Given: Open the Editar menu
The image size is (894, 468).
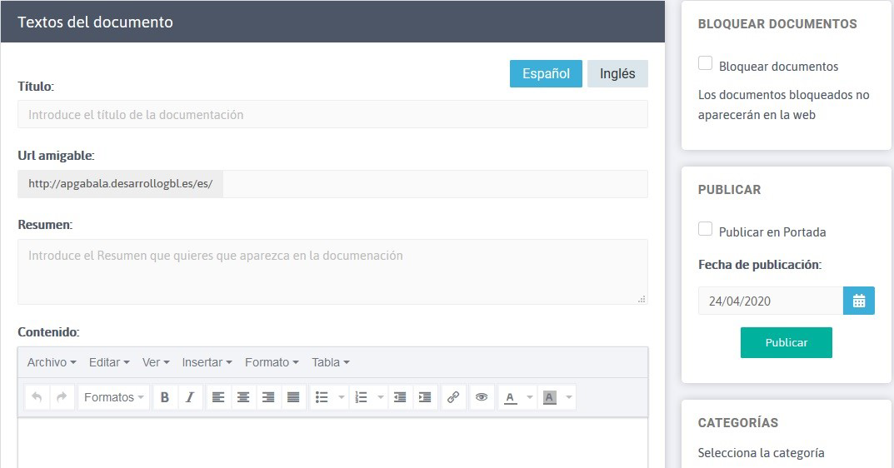Looking at the screenshot, I should tap(109, 362).
